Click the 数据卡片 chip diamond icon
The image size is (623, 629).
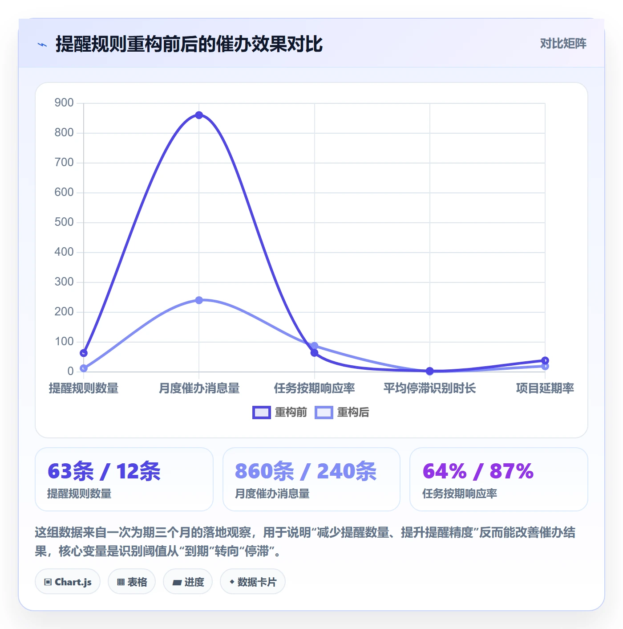click(x=232, y=582)
